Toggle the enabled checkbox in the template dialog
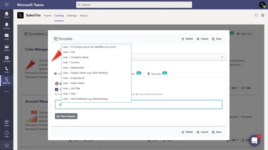Image resolution: width=268 pixels, height=150 pixels. (57, 89)
